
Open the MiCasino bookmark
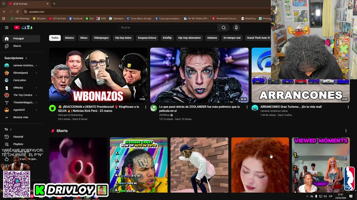pyautogui.click(x=39, y=19)
